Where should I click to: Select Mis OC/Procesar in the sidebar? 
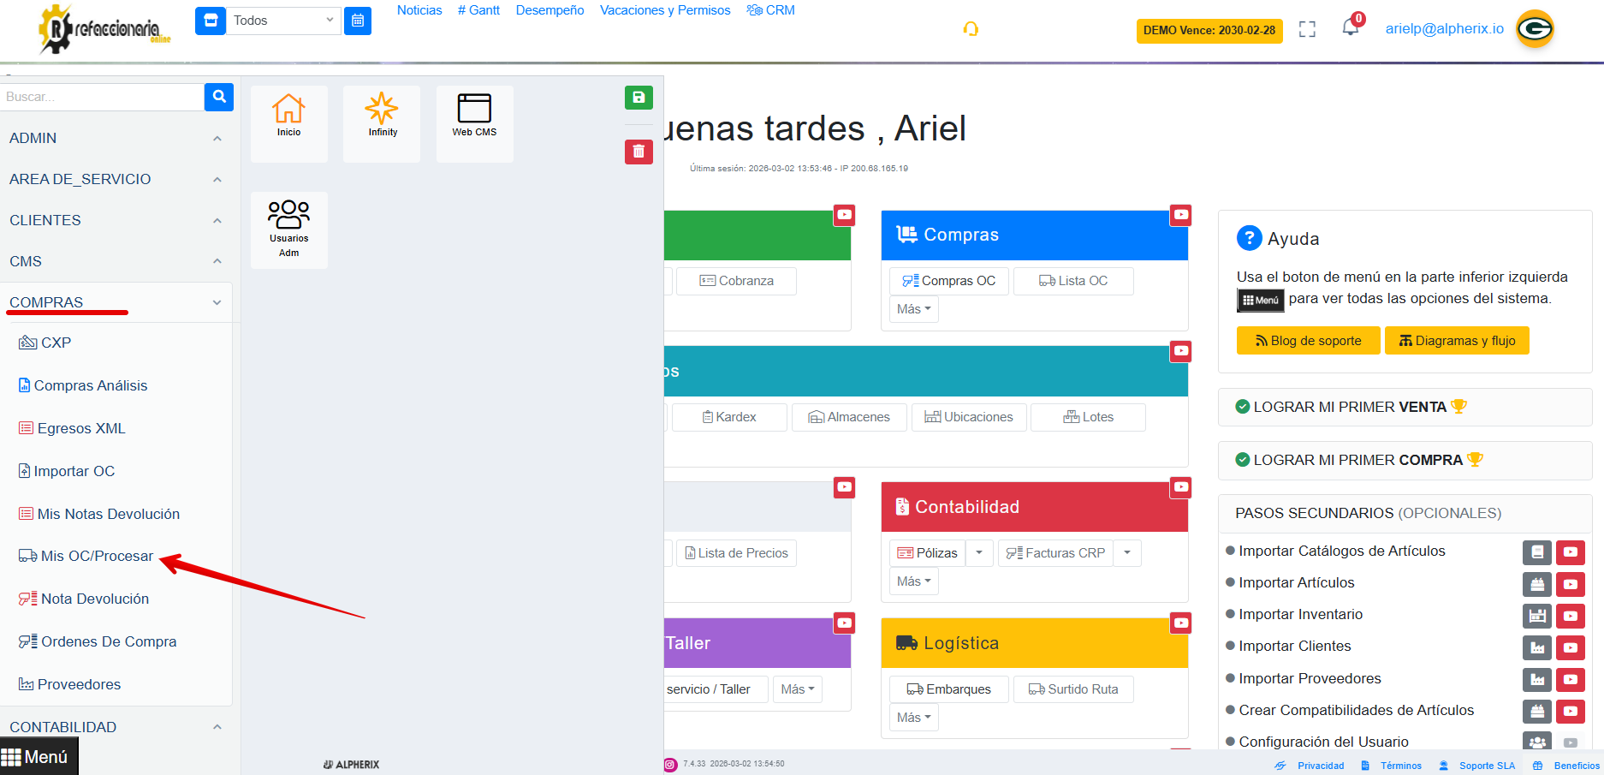[x=97, y=556]
